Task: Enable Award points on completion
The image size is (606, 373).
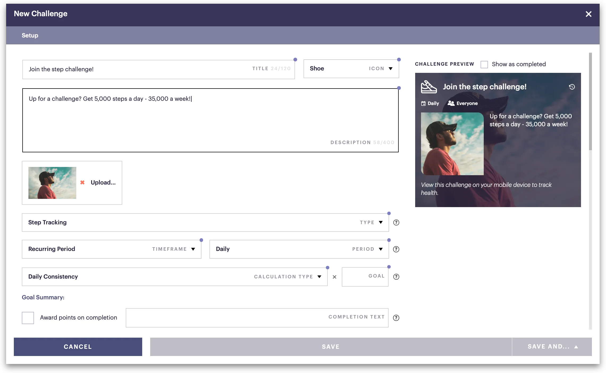Action: tap(28, 318)
